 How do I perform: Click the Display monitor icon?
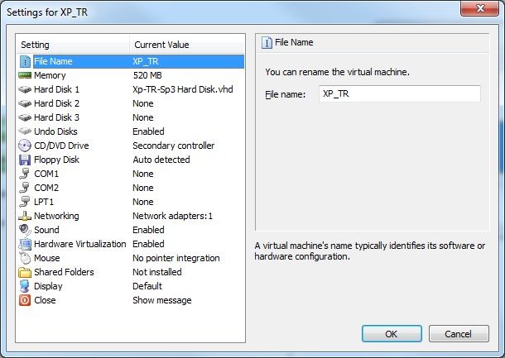click(x=25, y=286)
